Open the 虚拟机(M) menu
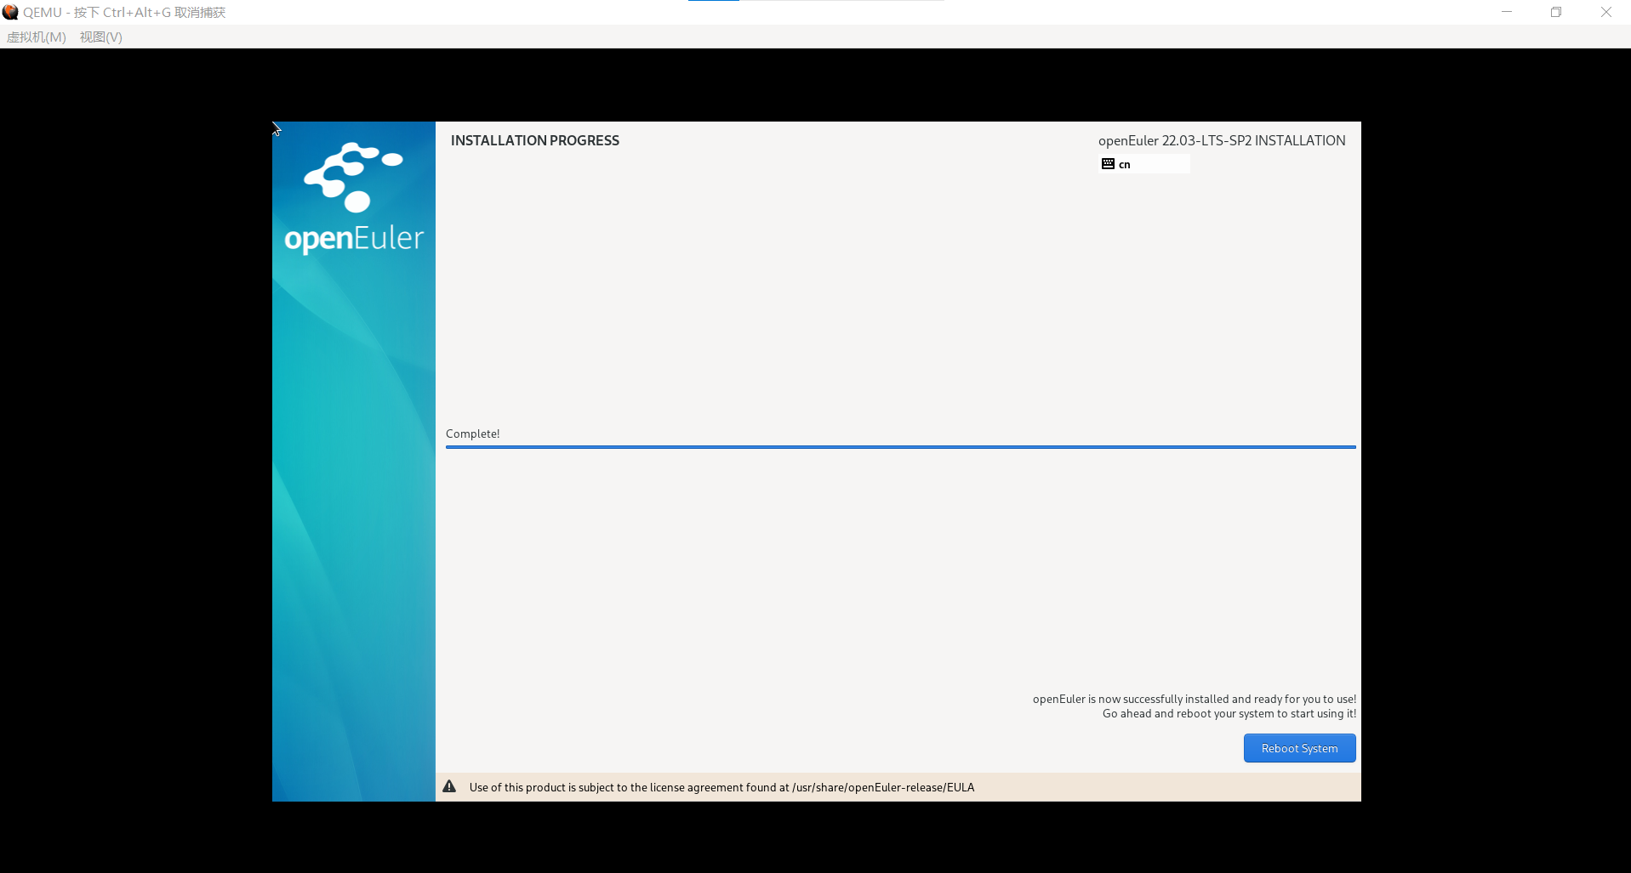1631x873 pixels. [37, 37]
